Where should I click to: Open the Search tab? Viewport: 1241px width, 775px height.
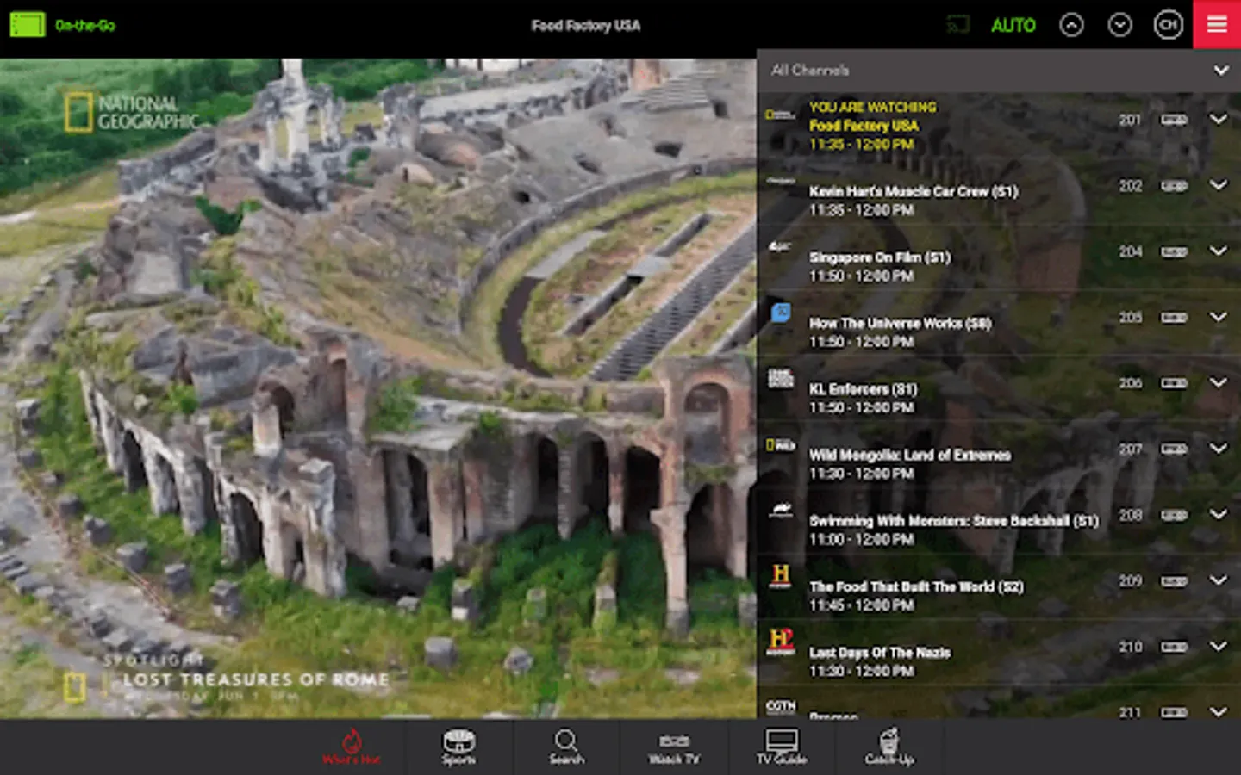pyautogui.click(x=566, y=747)
